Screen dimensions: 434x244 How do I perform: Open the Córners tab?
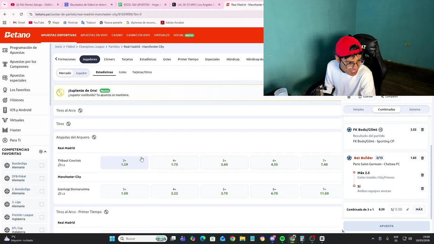click(109, 59)
